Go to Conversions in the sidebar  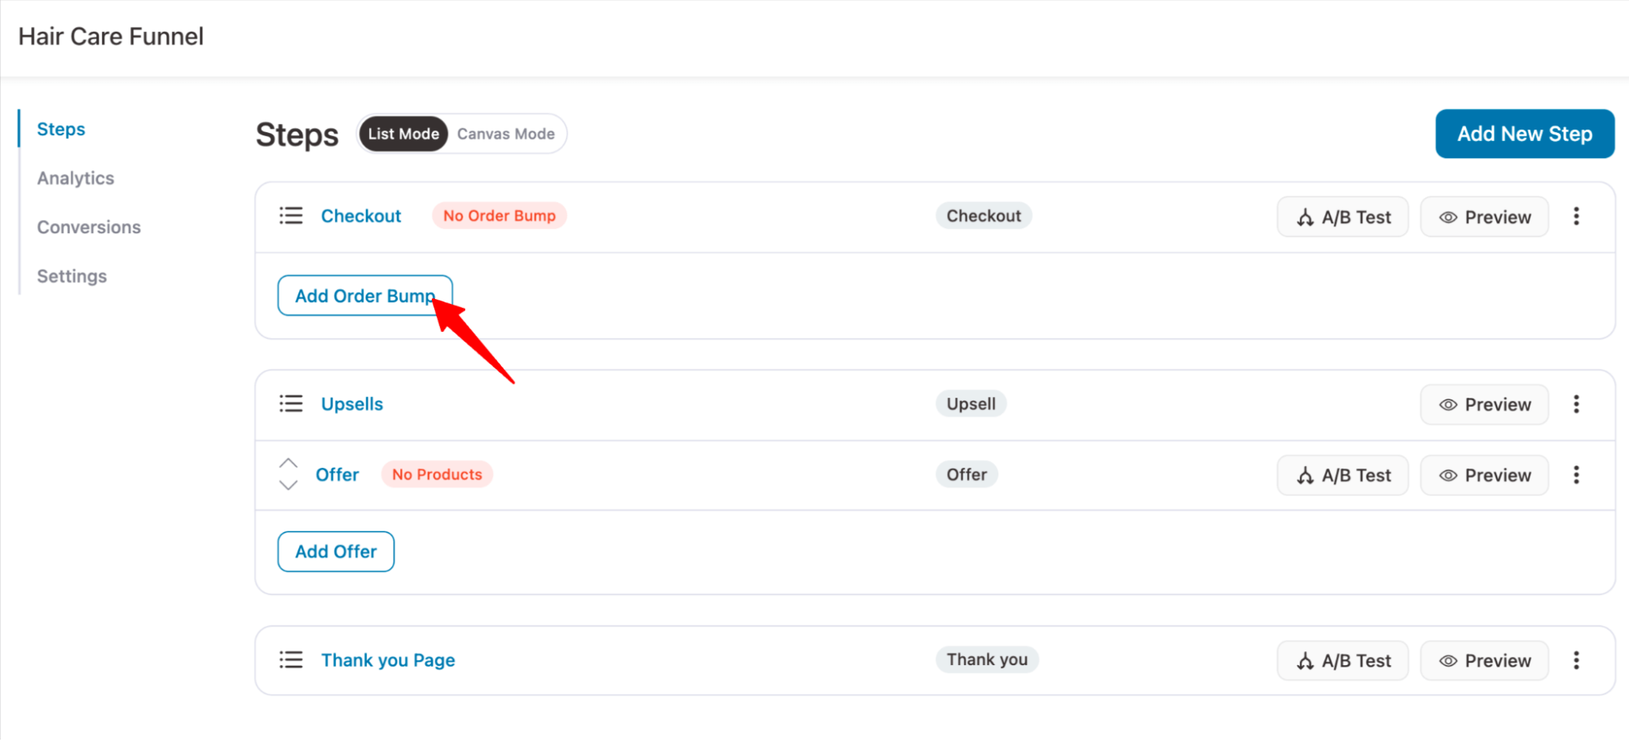[89, 227]
